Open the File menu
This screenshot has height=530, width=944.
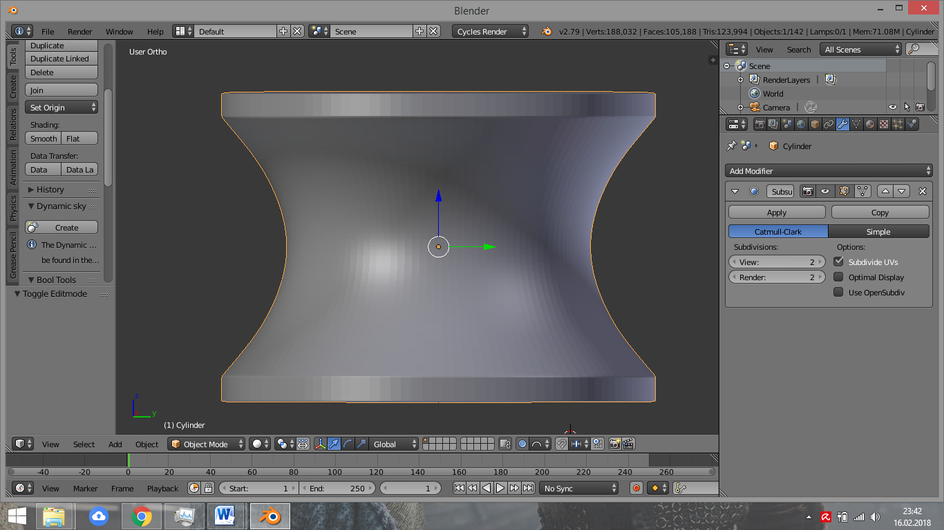(x=48, y=31)
